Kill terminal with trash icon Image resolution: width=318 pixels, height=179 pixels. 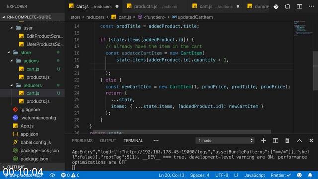point(287,140)
